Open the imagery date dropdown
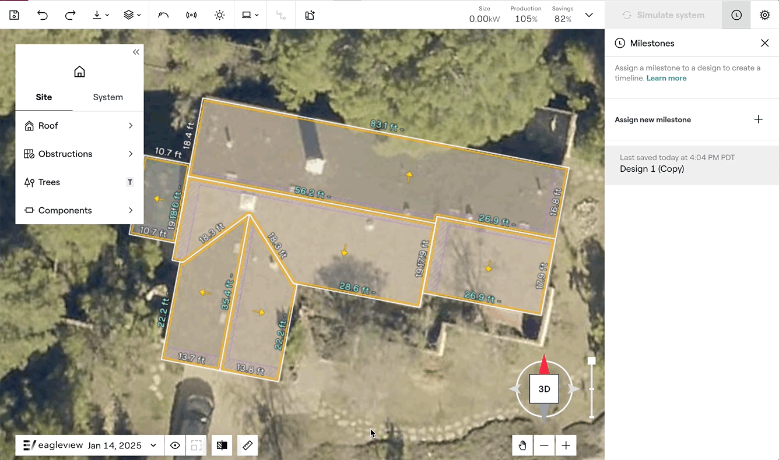 [153, 445]
